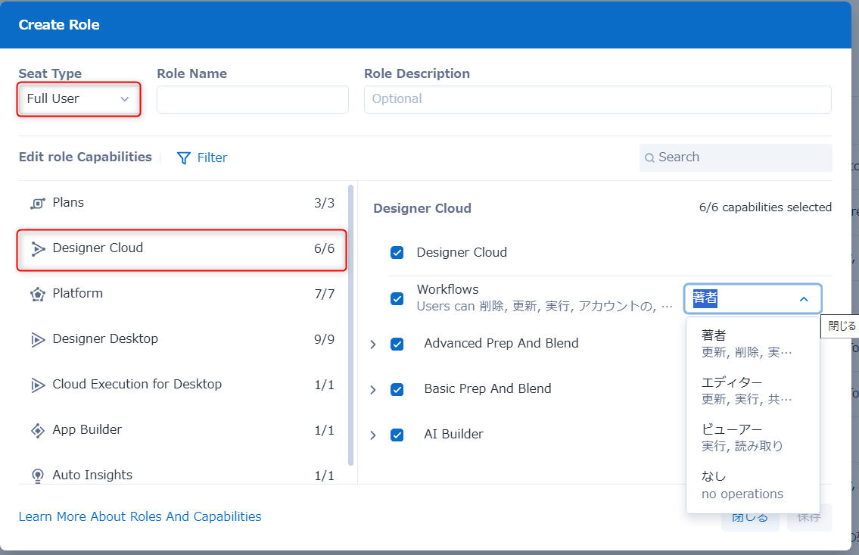Click the Filter funnel icon
This screenshot has height=555, width=859.
(184, 157)
